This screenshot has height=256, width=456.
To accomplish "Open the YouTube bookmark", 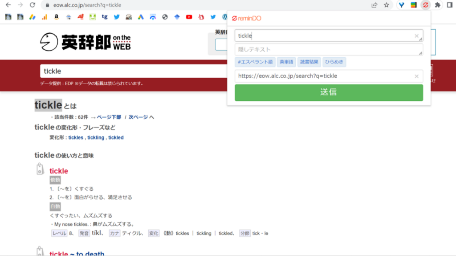I will point(189,17).
